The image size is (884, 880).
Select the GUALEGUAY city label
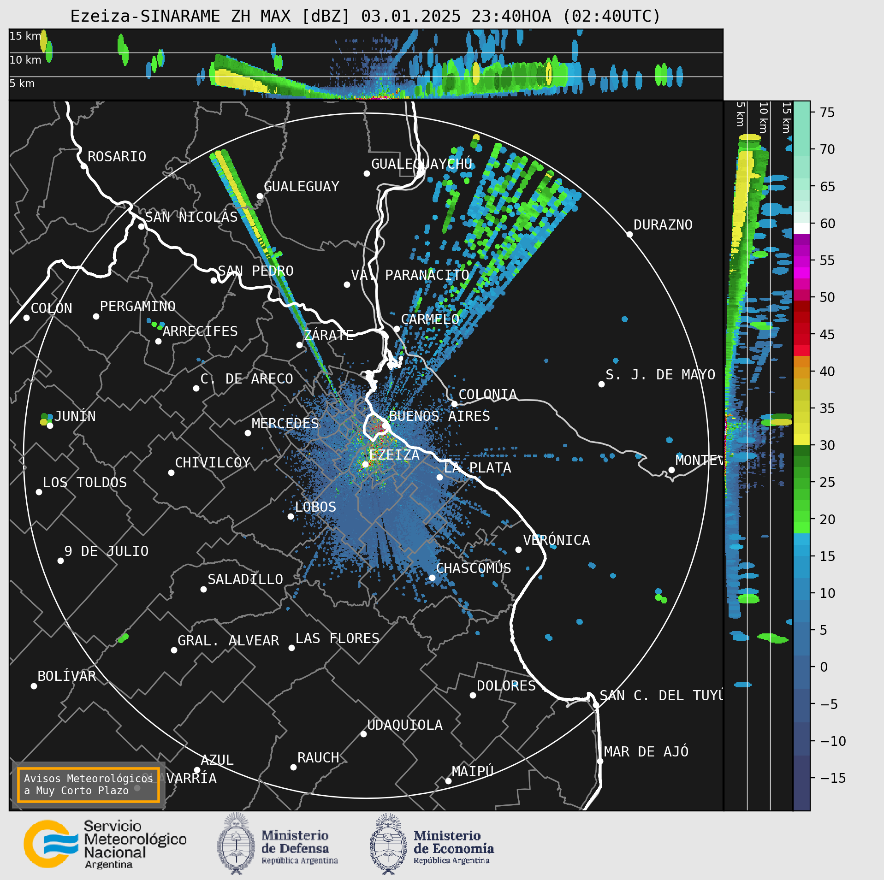[x=301, y=187]
